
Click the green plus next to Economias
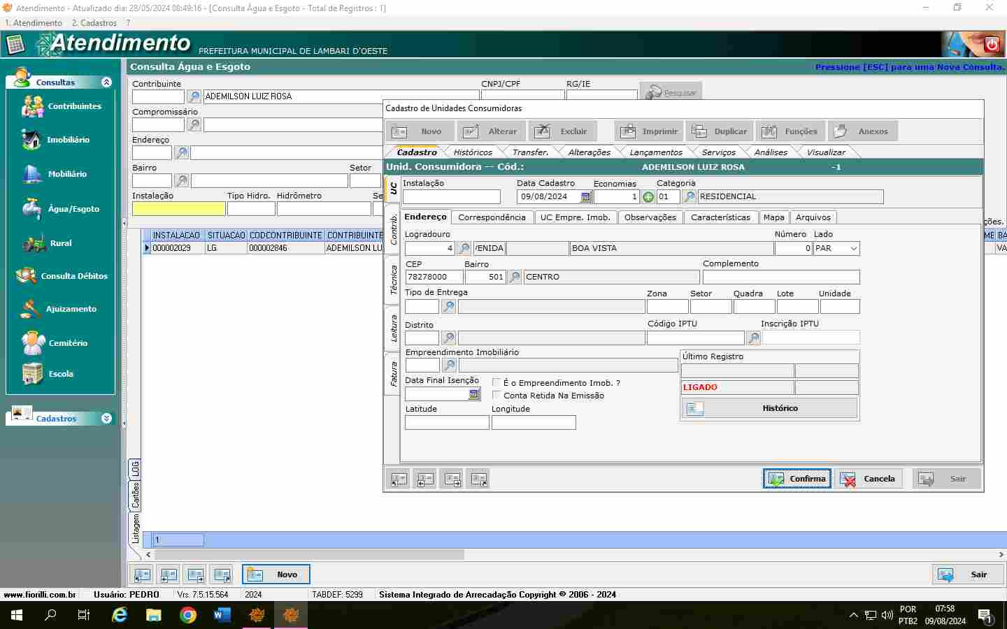click(648, 197)
